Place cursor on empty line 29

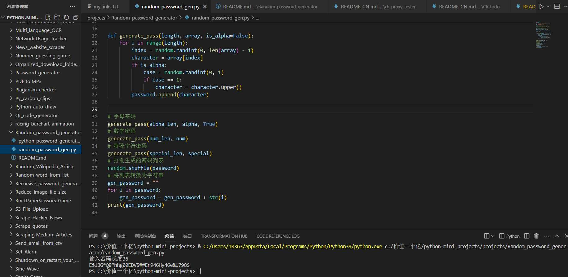click(x=320, y=109)
